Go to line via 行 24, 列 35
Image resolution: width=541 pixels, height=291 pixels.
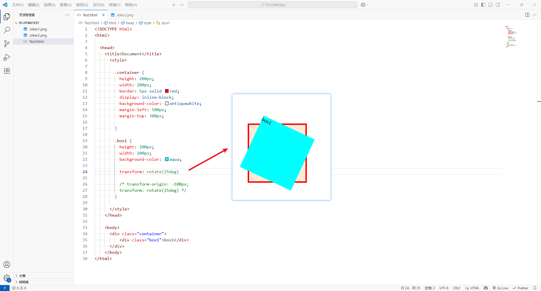point(410,288)
